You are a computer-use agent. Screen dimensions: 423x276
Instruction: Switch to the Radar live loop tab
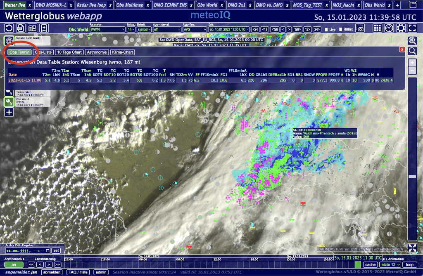pyautogui.click(x=91, y=5)
